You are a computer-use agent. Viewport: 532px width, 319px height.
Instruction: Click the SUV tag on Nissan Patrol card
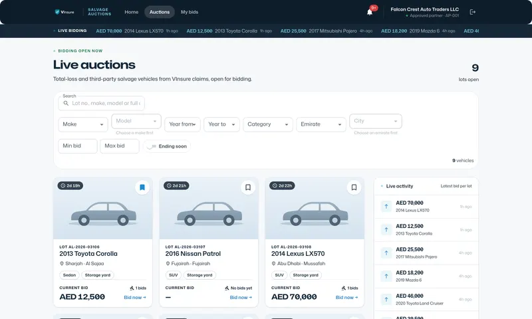click(x=173, y=275)
